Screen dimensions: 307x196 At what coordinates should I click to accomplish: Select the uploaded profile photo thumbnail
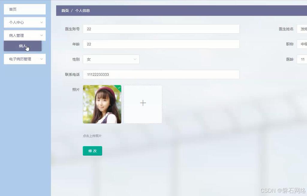coord(102,104)
